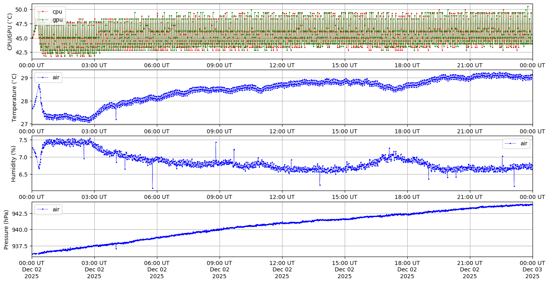Screen dimensions: 549x283
Task: Click the Temperature (°C) y-axis label
Action: coord(14,97)
